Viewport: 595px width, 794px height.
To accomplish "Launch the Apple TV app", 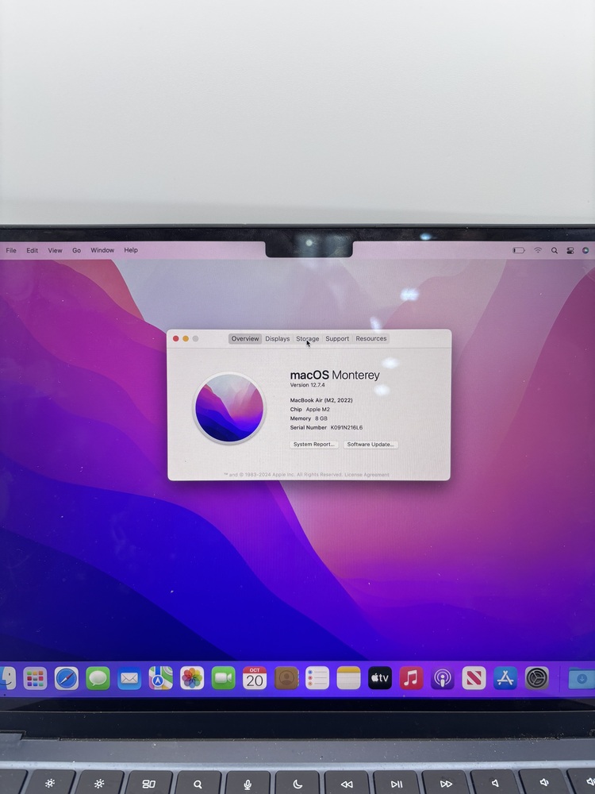I will [380, 678].
